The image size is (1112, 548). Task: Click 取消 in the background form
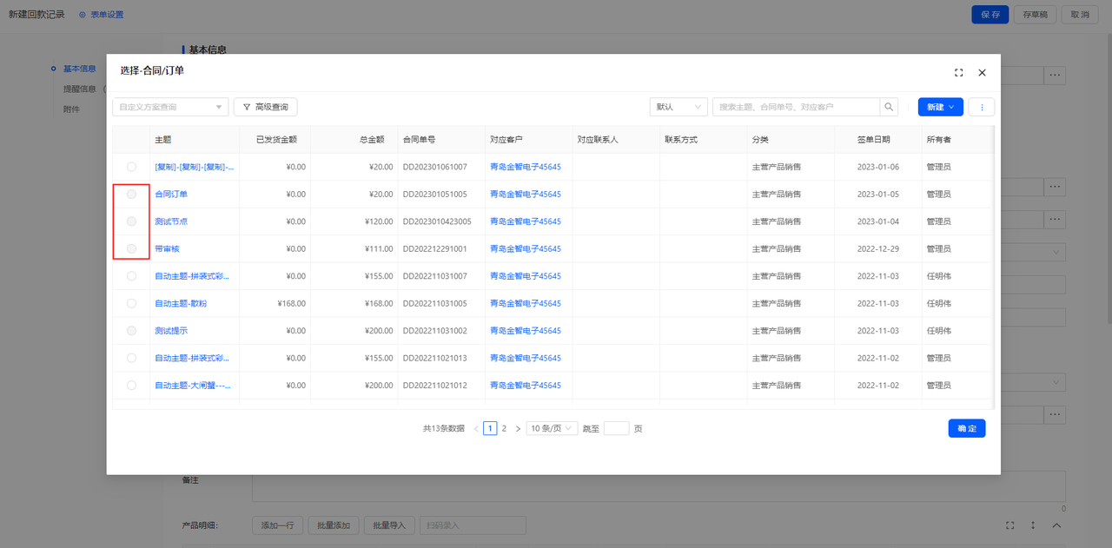(1079, 15)
